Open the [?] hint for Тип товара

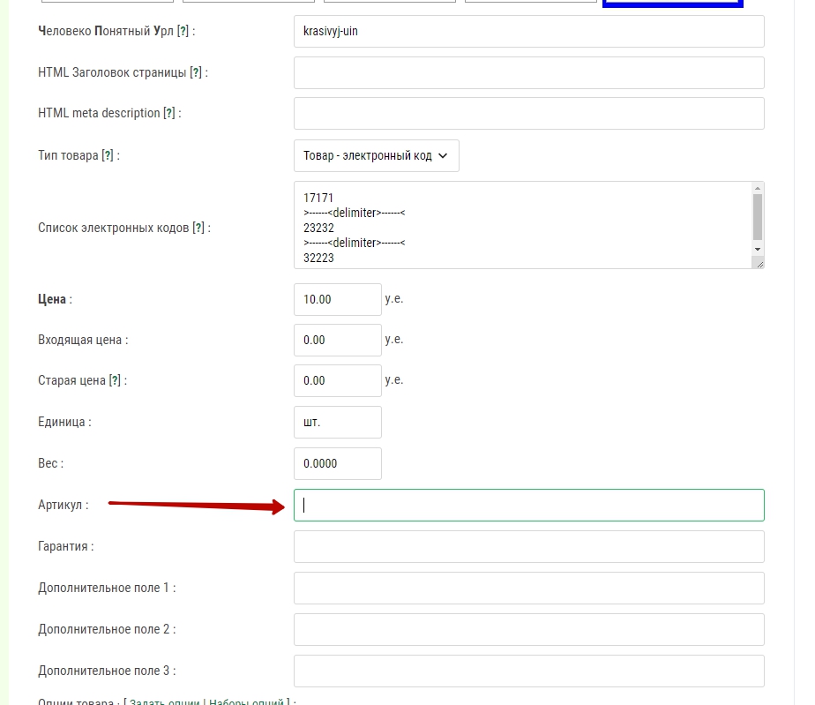108,155
